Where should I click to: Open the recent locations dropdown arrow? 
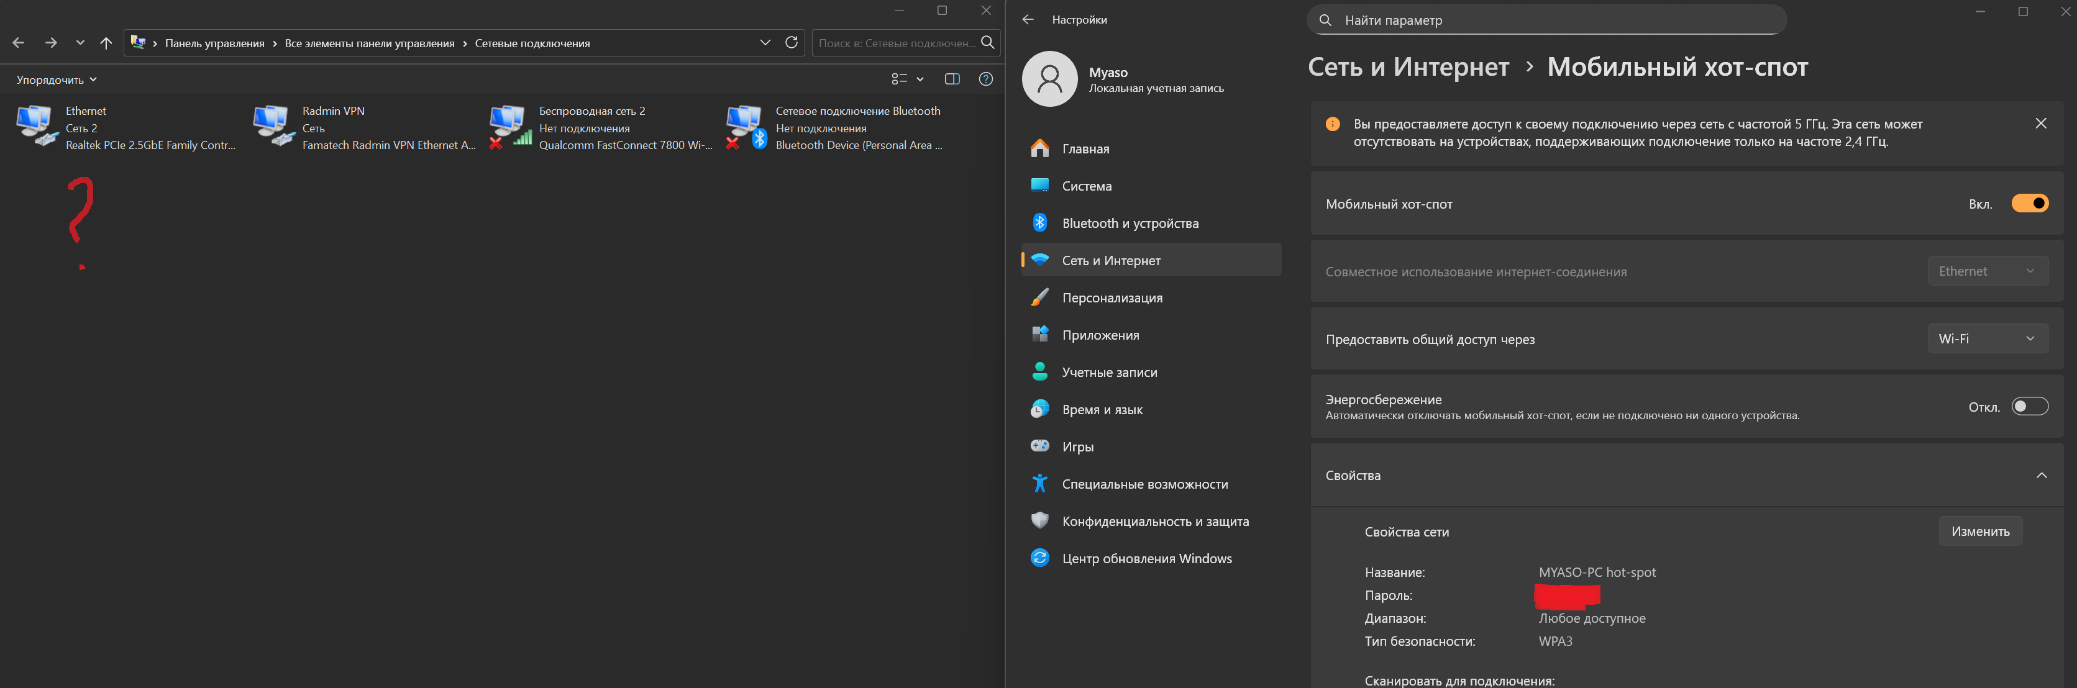[80, 43]
